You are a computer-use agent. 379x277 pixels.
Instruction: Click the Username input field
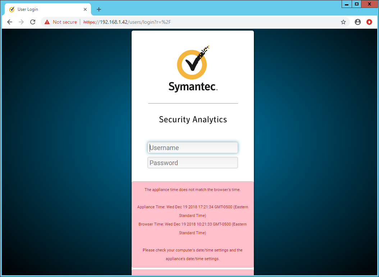point(193,147)
